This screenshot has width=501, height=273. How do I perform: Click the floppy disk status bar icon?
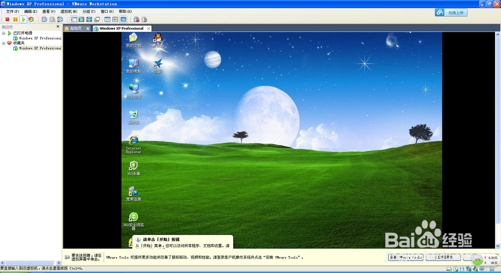point(462,269)
